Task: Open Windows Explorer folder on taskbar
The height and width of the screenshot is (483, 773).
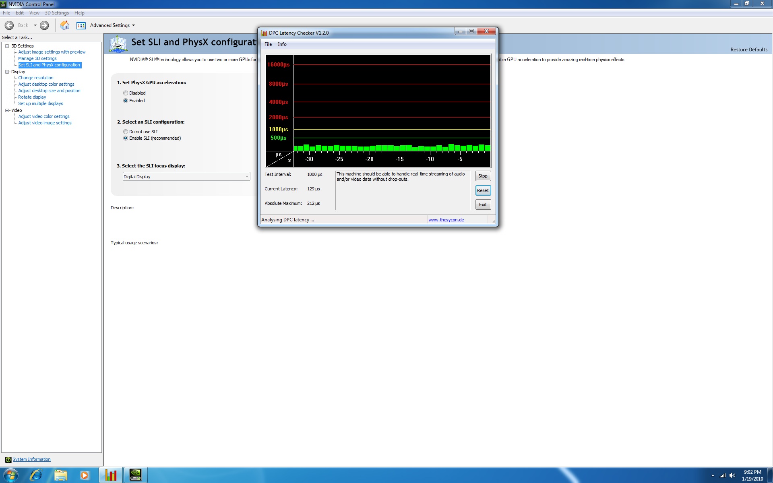Action: pyautogui.click(x=60, y=475)
